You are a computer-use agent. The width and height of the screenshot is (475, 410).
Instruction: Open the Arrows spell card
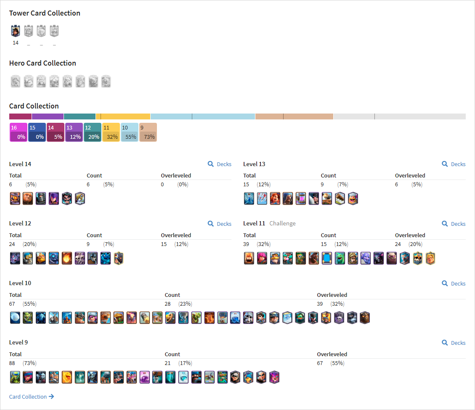[x=262, y=198]
